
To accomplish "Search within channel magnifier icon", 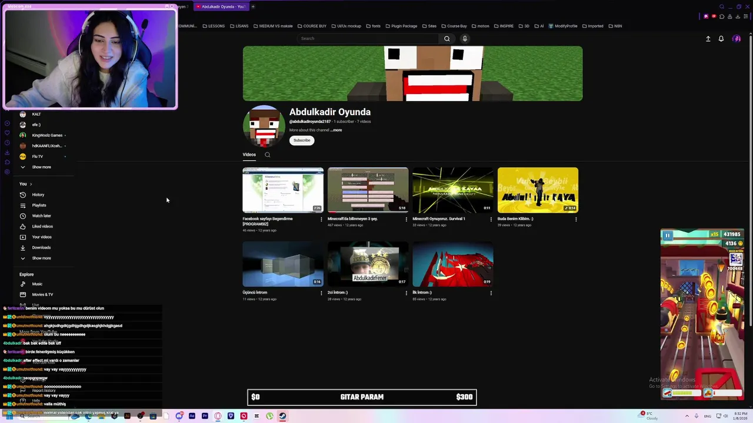I will pyautogui.click(x=267, y=155).
